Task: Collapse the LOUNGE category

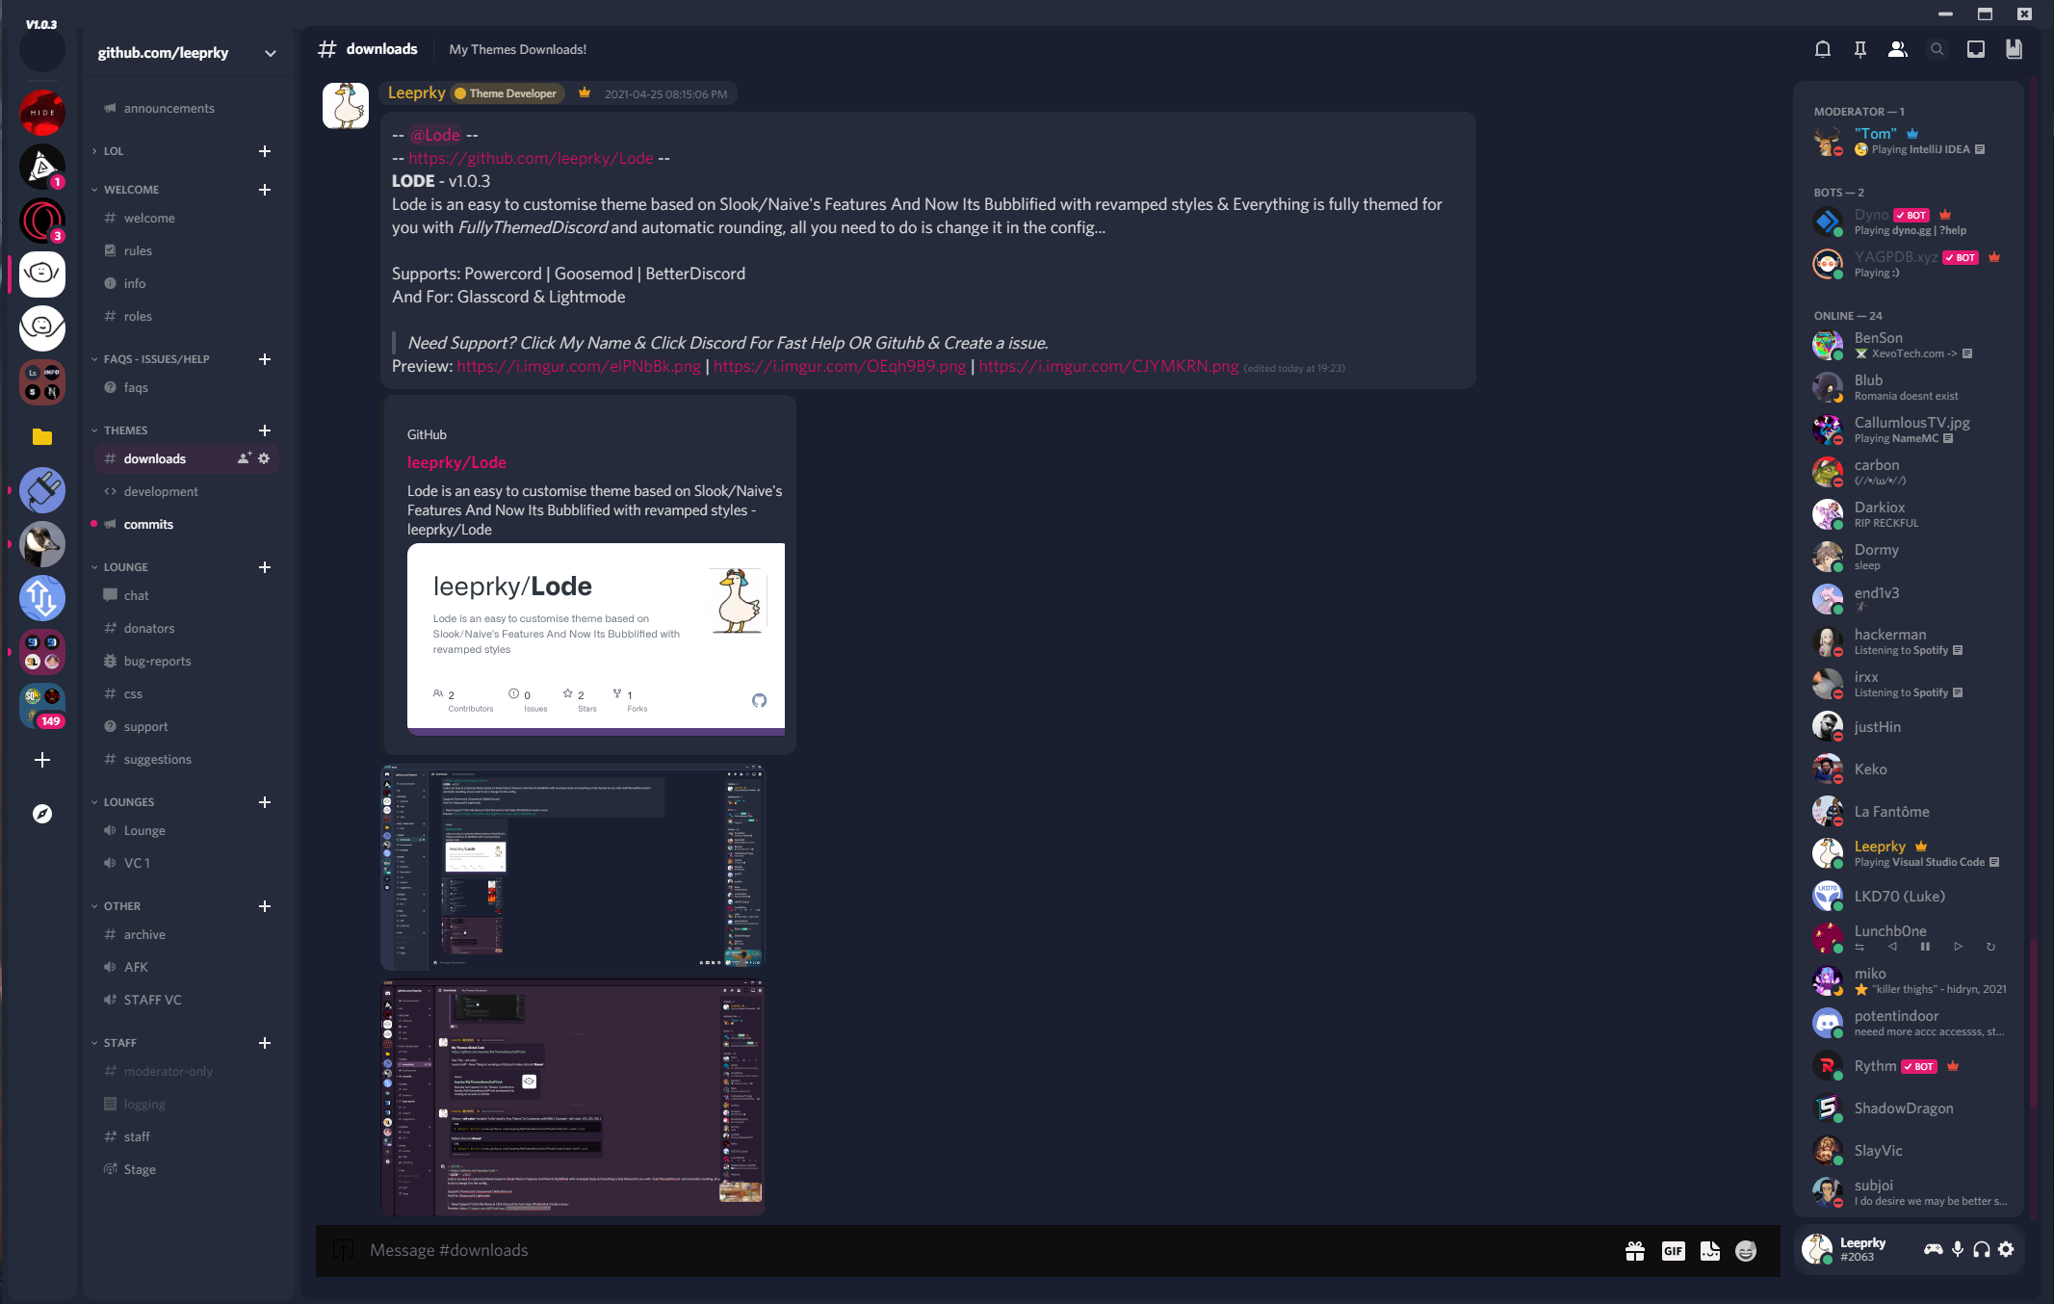Action: click(125, 567)
